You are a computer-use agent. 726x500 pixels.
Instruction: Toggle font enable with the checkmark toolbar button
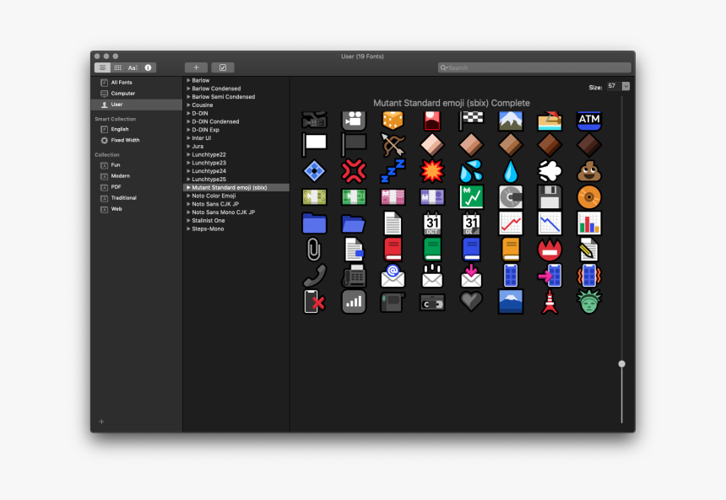point(223,67)
